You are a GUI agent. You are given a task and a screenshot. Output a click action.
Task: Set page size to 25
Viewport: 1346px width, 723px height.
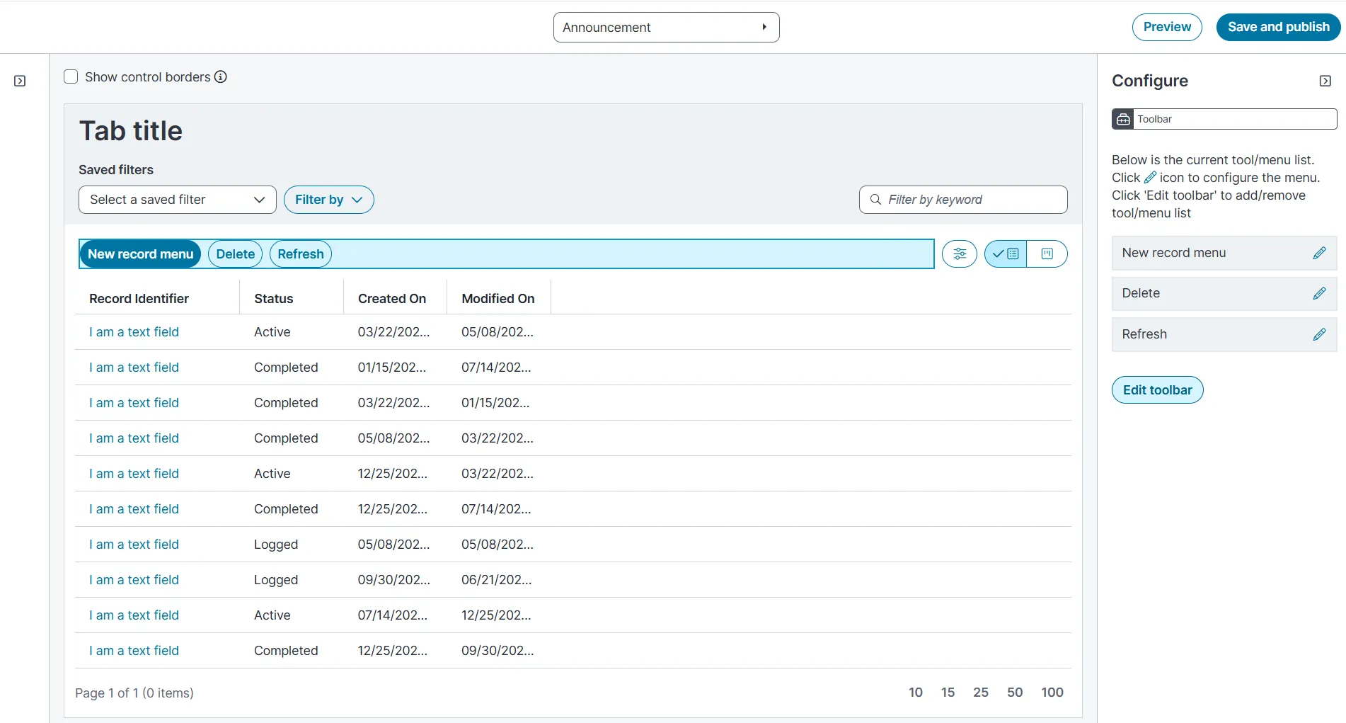pyautogui.click(x=981, y=693)
